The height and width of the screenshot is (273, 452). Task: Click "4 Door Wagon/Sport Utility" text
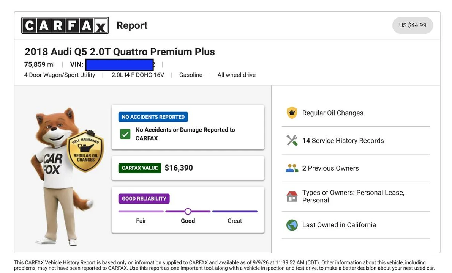coord(60,75)
